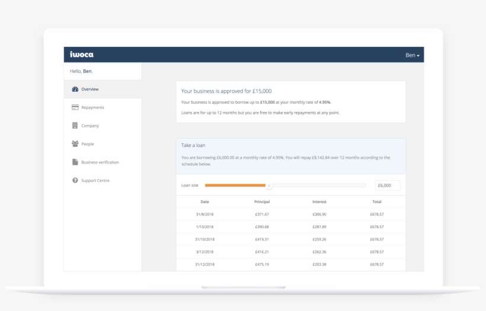Click the text about loans lasting up to 12 months

(260, 113)
